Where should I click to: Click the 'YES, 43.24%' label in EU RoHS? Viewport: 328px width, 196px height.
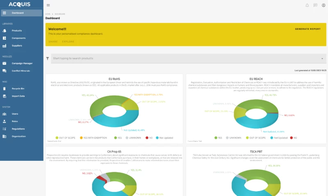88,95
